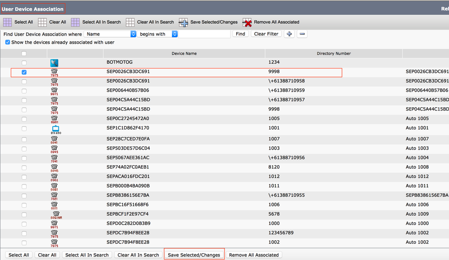The image size is (449, 260).
Task: Click the Select All grid icon in toolbar
Action: [x=8, y=22]
